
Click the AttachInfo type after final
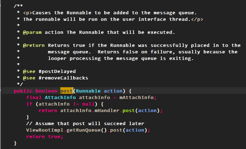(x=58, y=97)
